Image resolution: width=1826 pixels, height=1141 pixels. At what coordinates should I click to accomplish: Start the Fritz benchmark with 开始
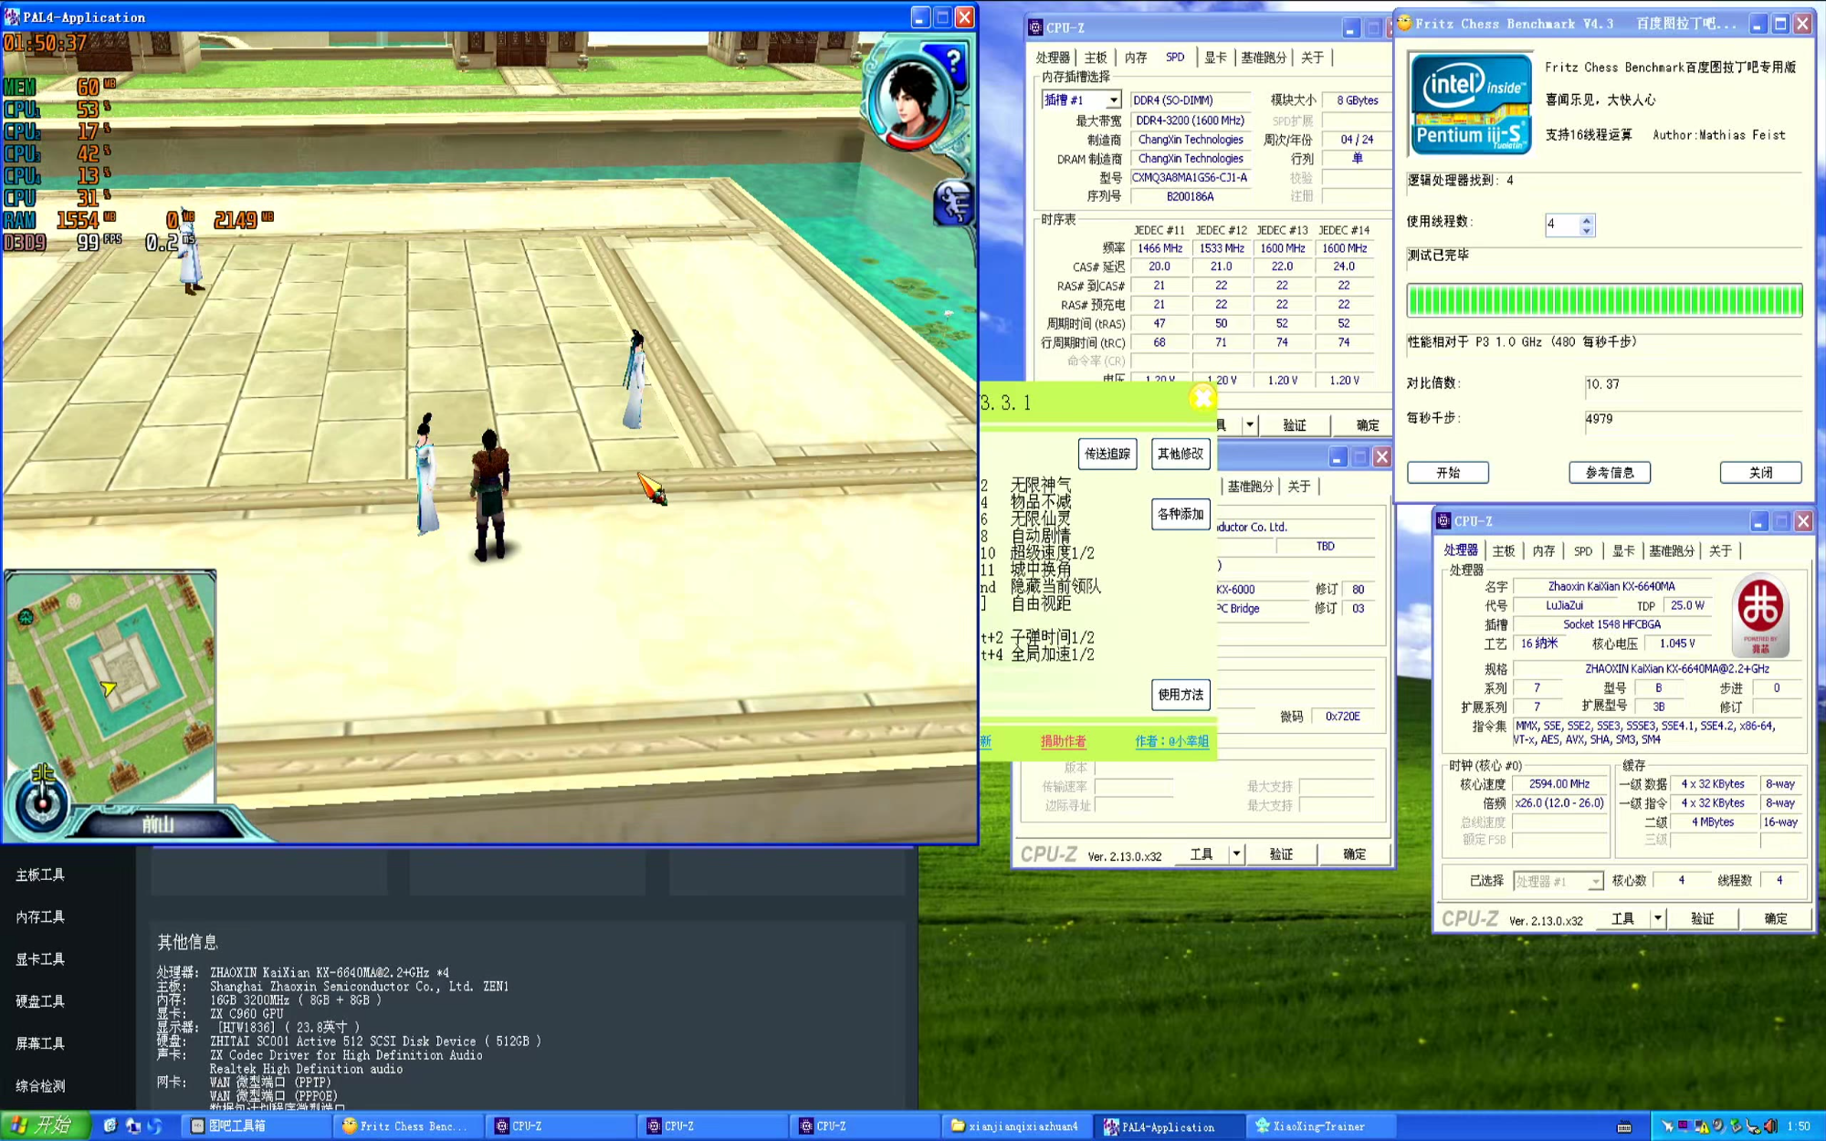[1448, 473]
